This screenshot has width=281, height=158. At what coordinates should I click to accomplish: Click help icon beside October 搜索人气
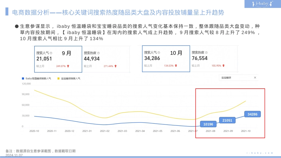point(159,53)
